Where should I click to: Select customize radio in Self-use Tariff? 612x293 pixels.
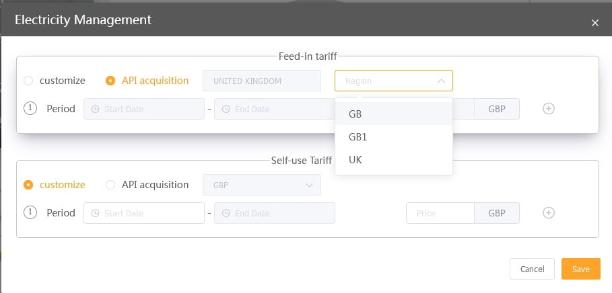pyautogui.click(x=28, y=185)
